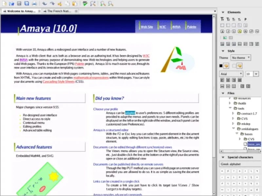Image resolution: width=262 pixels, height=196 pixels.
Task: Click the document vertical scrollbar
Action: coord(214,105)
